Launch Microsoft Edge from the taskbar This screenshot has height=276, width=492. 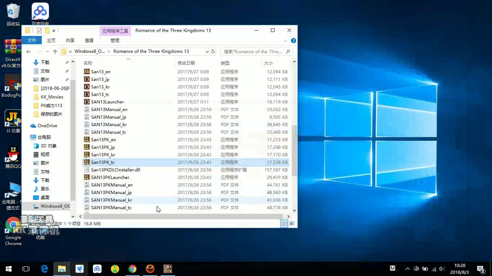(44, 269)
